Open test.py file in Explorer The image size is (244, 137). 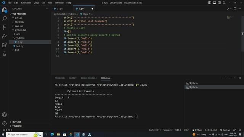tap(30, 46)
